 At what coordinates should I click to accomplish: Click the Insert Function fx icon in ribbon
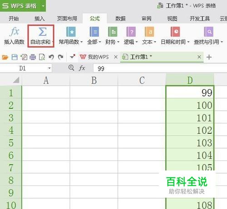point(14,32)
